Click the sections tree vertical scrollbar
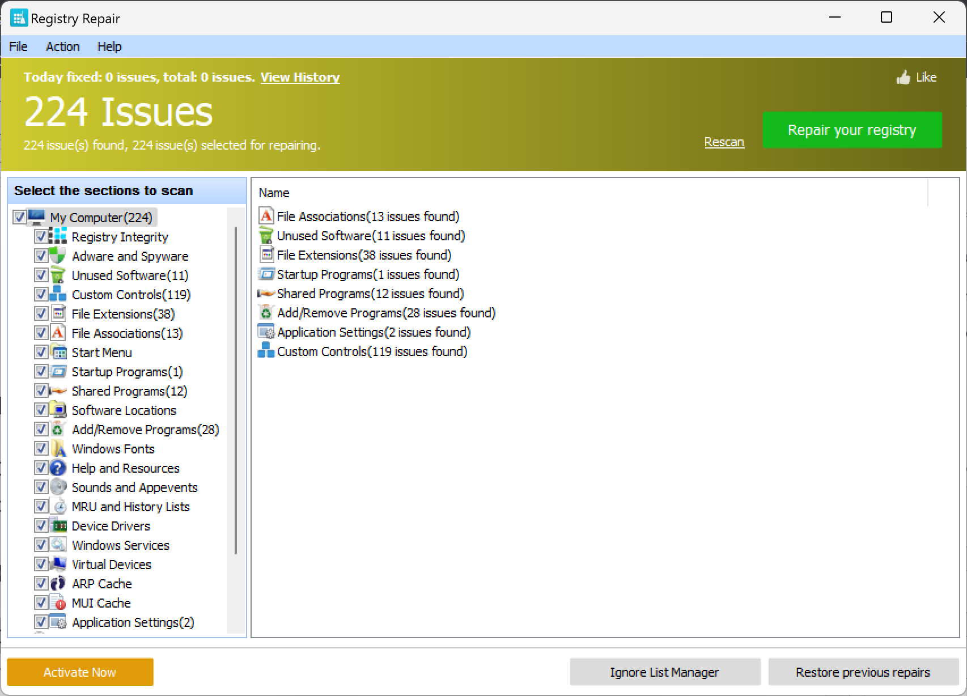 [236, 391]
